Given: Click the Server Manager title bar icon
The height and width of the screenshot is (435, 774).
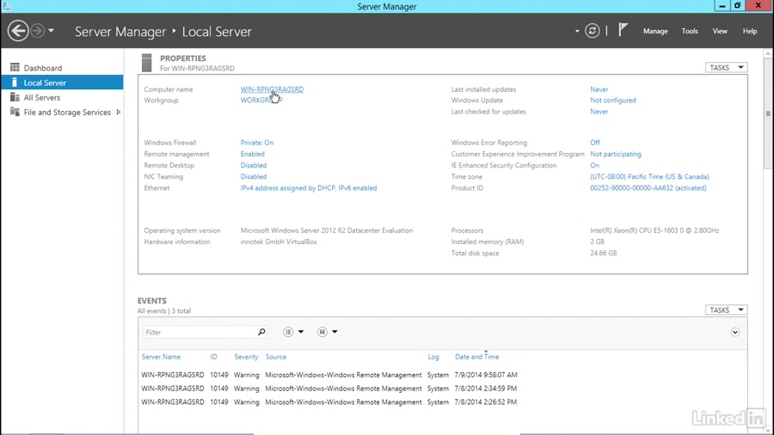Looking at the screenshot, I should [x=7, y=6].
